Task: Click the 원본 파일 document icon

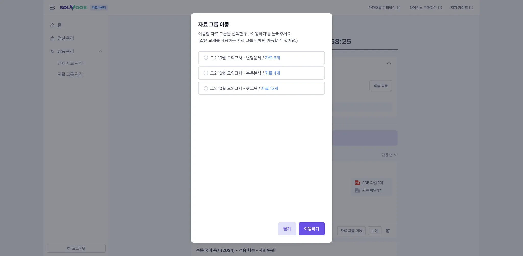Action: tap(357, 190)
